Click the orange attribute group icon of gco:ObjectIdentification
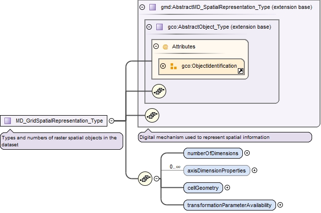The width and height of the screenshot is (321, 213). [173, 66]
